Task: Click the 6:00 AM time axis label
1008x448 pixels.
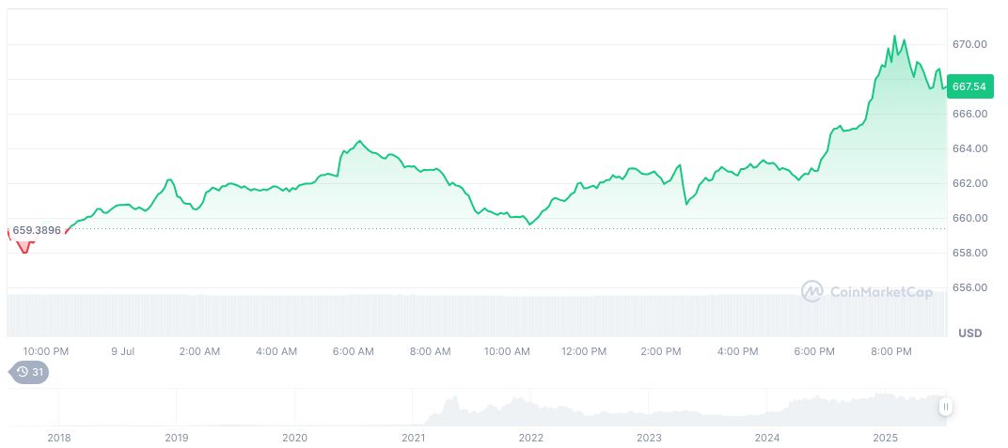Action: click(354, 351)
